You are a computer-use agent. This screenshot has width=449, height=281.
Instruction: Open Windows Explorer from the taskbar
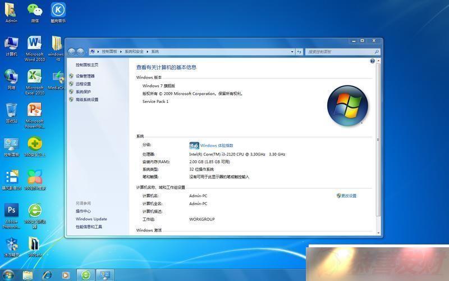coord(28,275)
